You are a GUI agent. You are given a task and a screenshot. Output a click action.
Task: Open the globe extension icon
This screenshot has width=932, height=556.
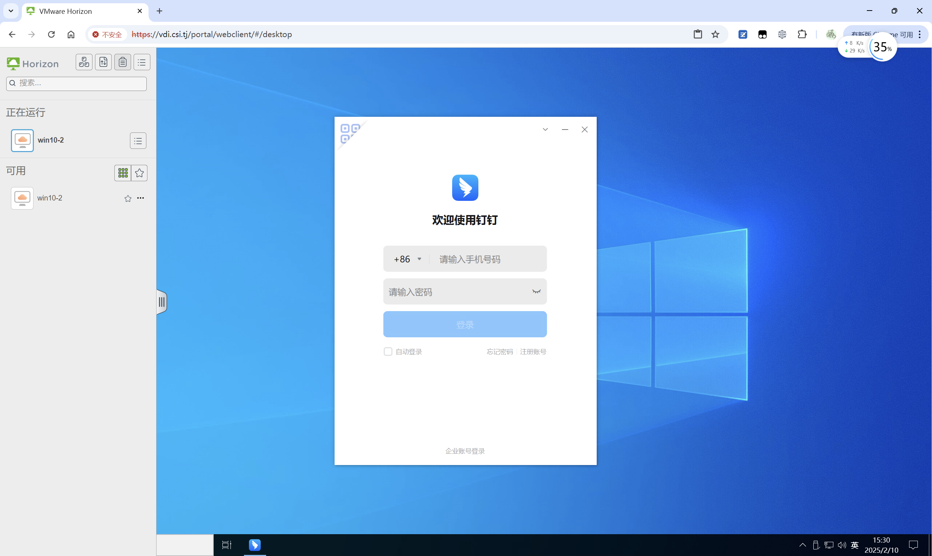(x=782, y=35)
